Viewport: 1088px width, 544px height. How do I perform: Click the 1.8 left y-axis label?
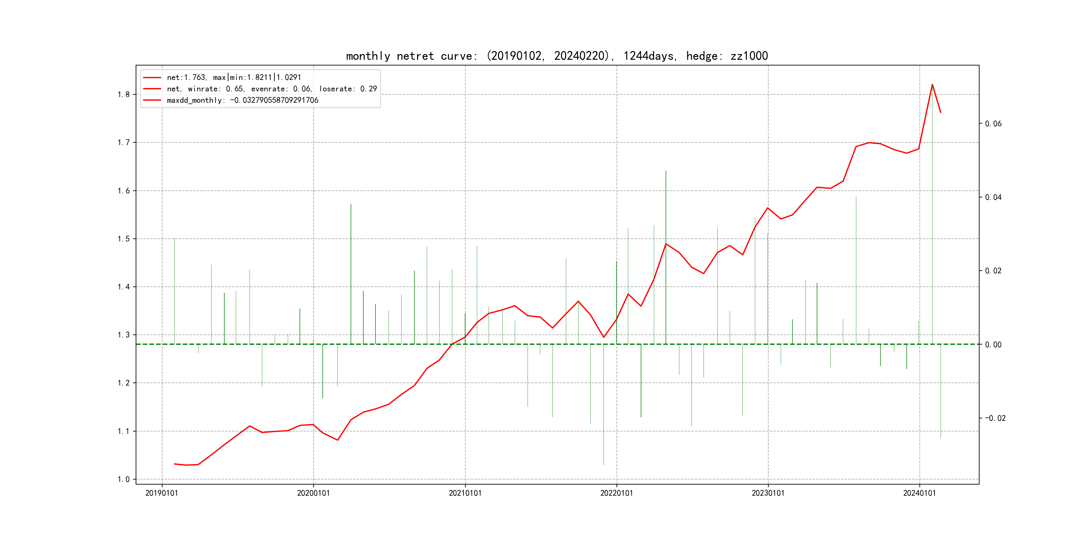click(124, 94)
